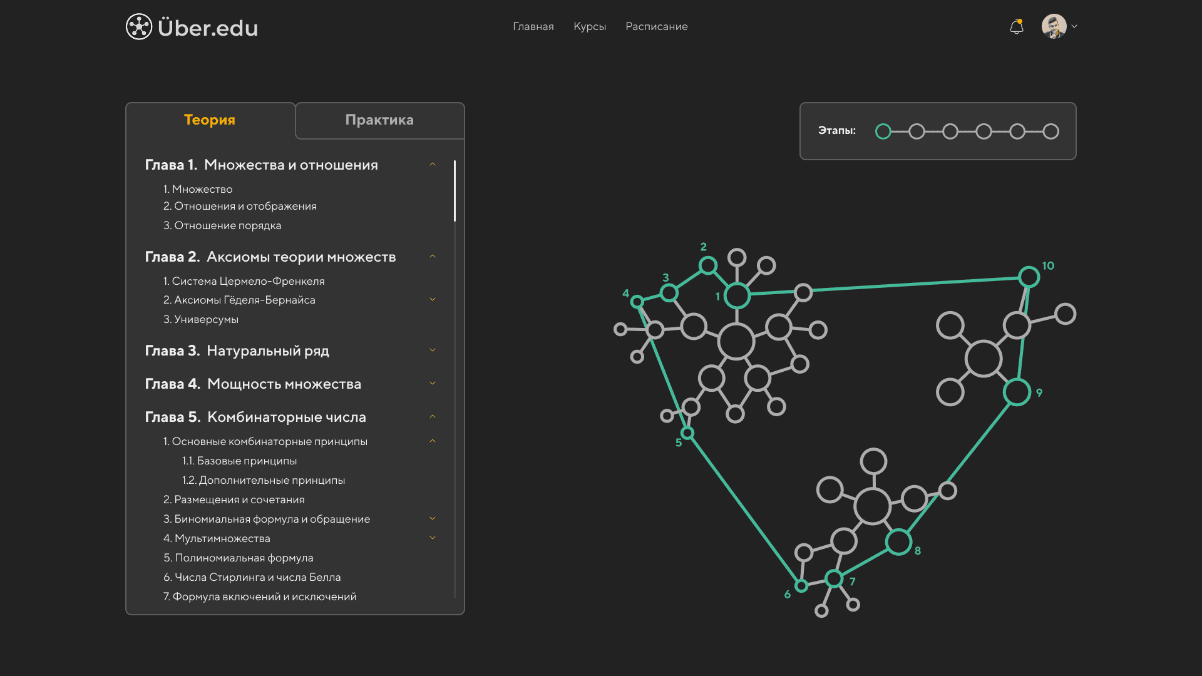Image resolution: width=1202 pixels, height=676 pixels.
Task: Select graph node number 9
Action: 1017,392
